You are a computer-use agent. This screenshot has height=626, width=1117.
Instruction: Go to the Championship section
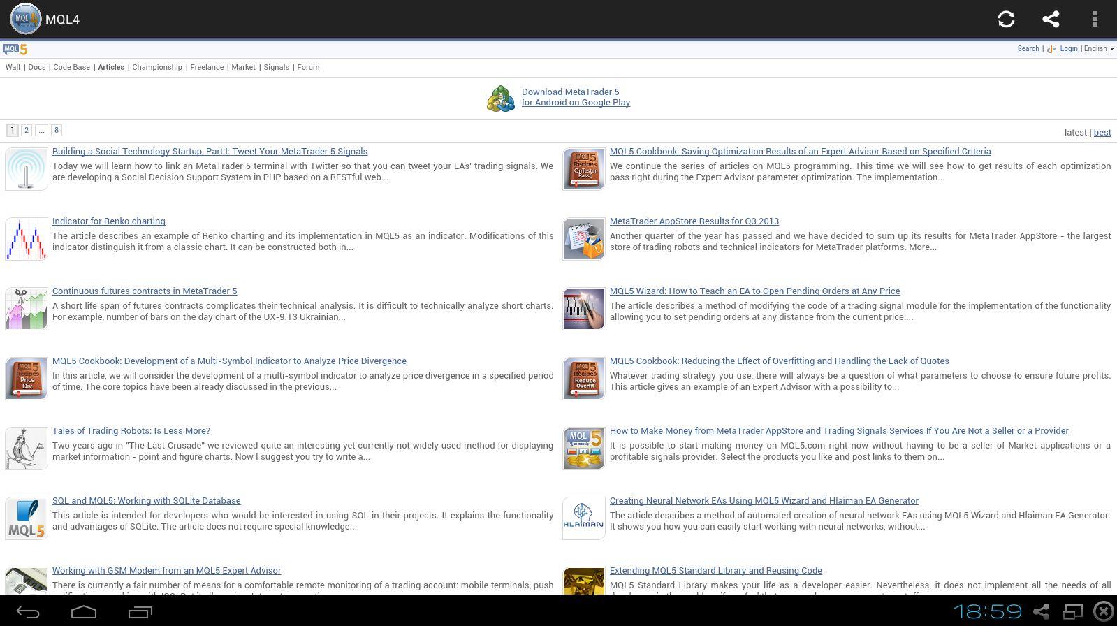click(x=157, y=67)
